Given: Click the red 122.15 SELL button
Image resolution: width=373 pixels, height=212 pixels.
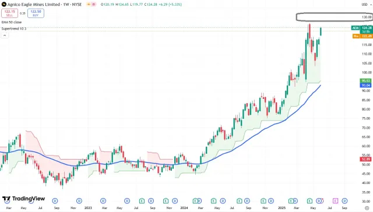Looking at the screenshot, I should point(9,13).
